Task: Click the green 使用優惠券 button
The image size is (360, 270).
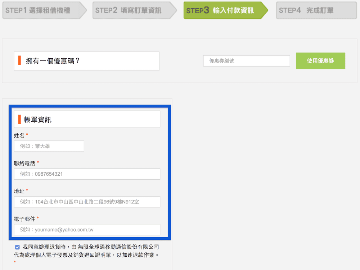Action: 320,60
